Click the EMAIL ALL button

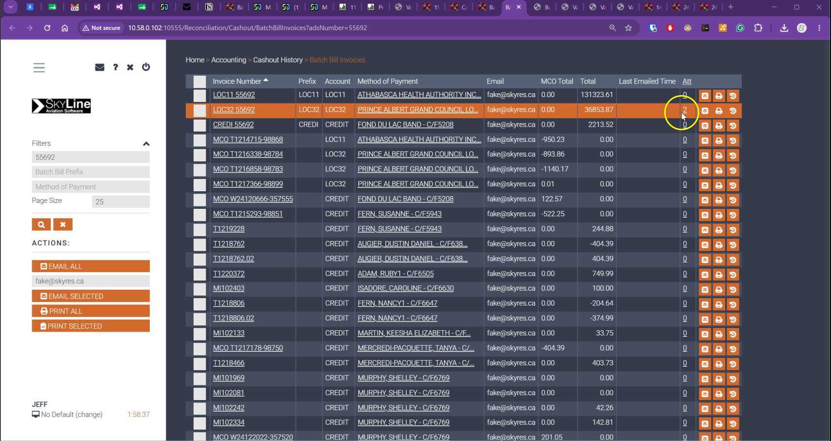[x=91, y=266]
